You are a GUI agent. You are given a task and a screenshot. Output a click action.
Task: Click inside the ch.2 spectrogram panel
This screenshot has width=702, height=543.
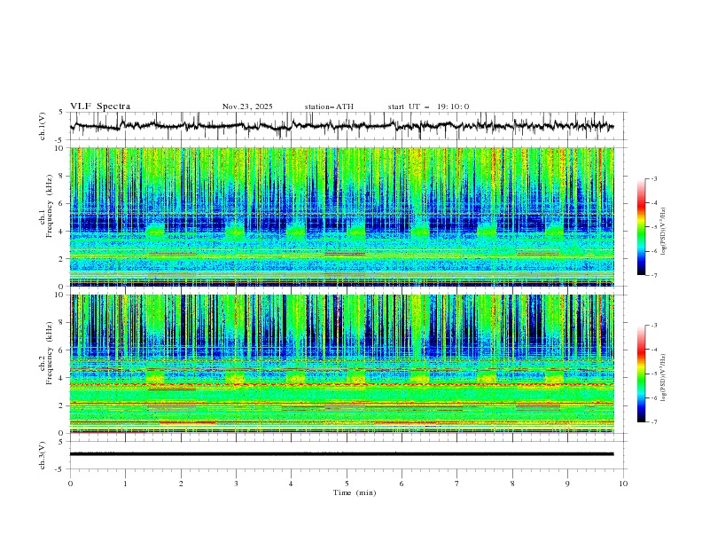pyautogui.click(x=342, y=364)
